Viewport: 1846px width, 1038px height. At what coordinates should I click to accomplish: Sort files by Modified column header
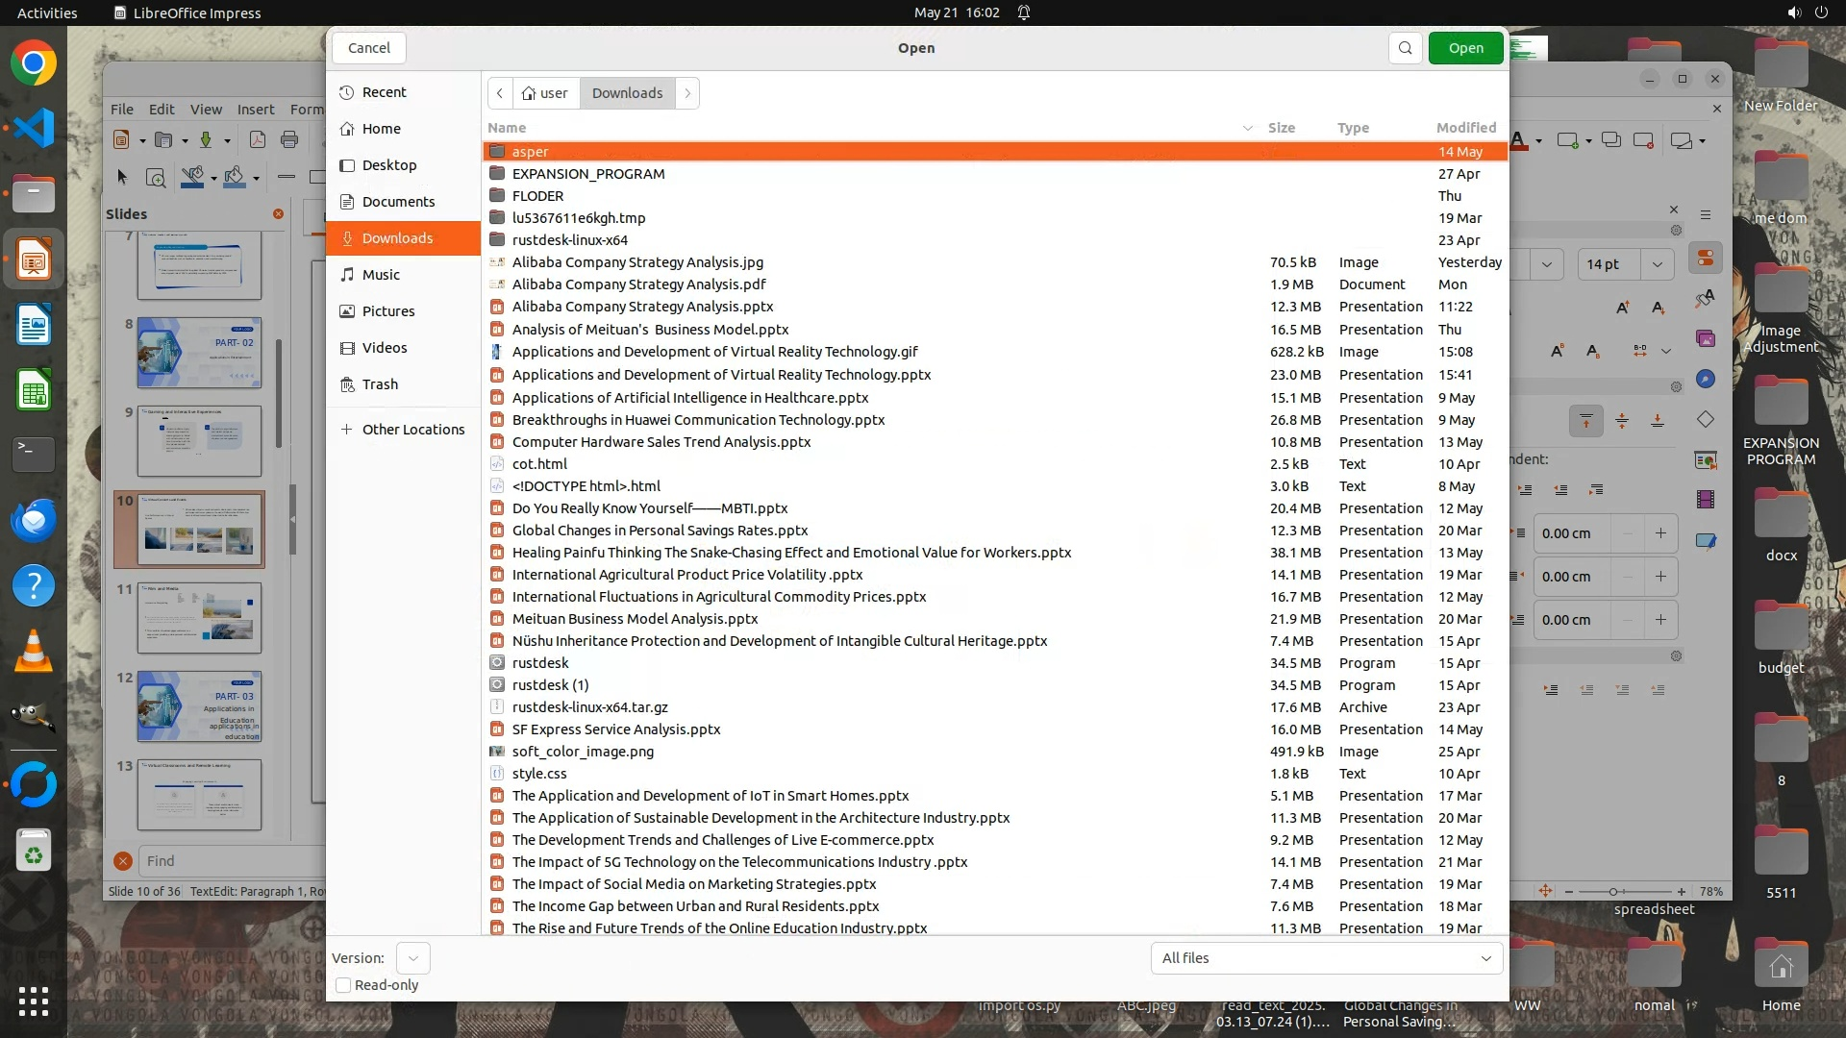tap(1465, 128)
